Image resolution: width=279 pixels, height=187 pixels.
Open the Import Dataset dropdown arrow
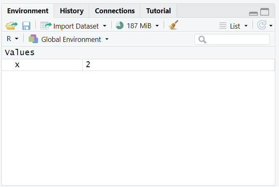105,26
